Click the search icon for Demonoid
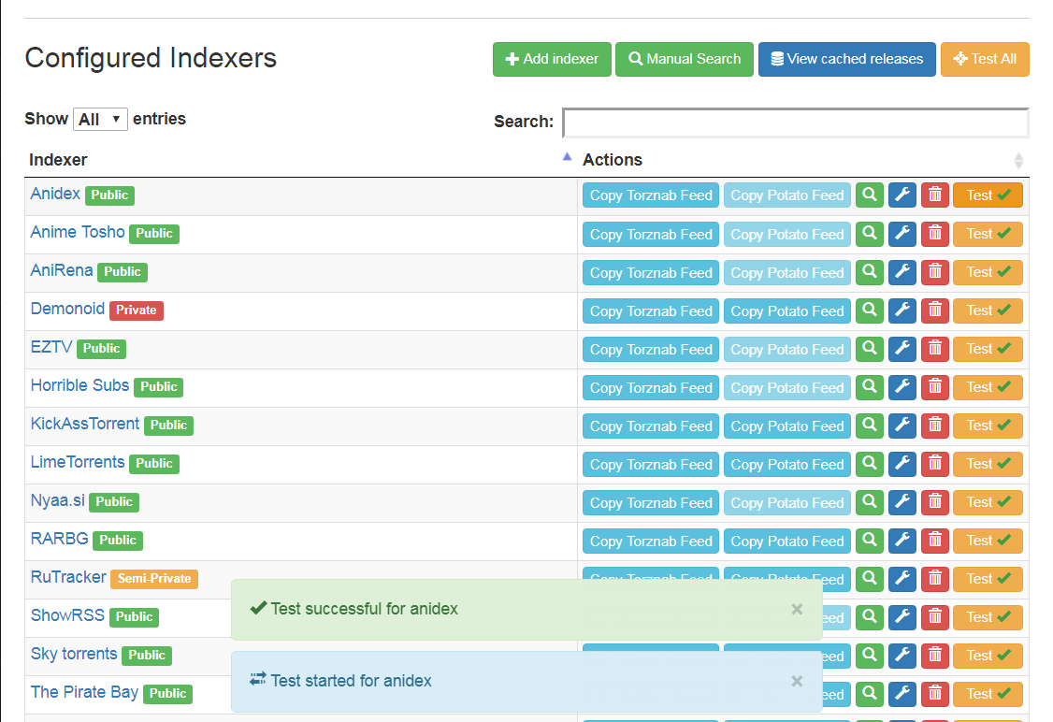The image size is (1053, 722). click(869, 310)
